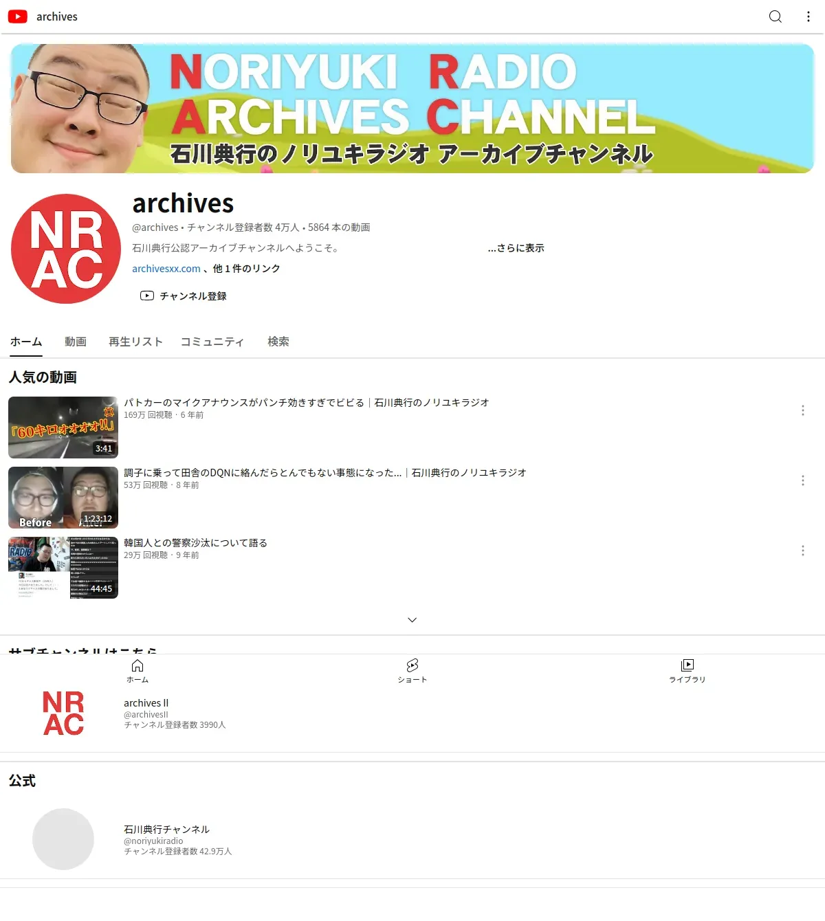This screenshot has height=921, width=825.
Task: Open options for 調子に乗って田舎のDQN video
Action: click(x=803, y=480)
